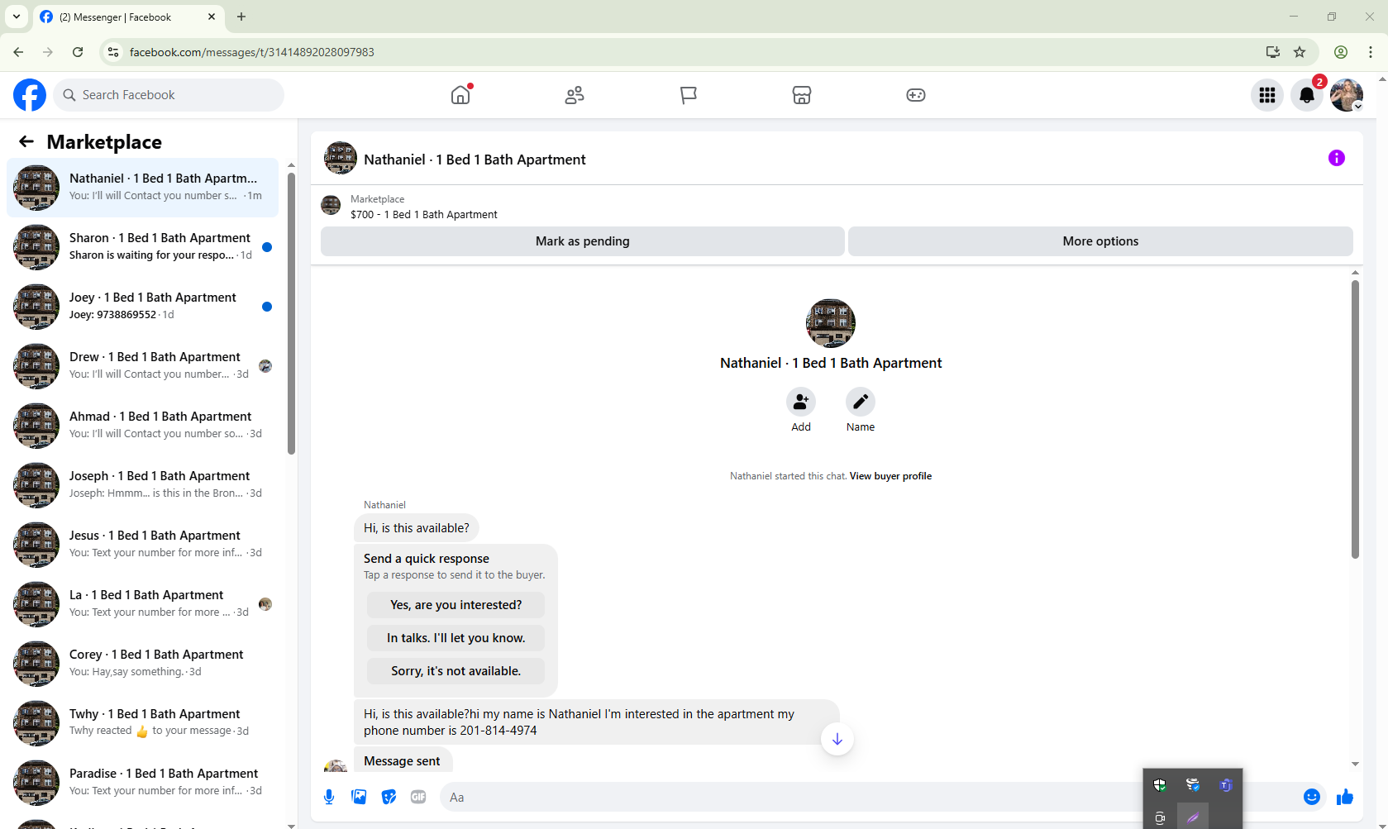
Task: Open Paradise's apartment conversation
Action: 143,783
